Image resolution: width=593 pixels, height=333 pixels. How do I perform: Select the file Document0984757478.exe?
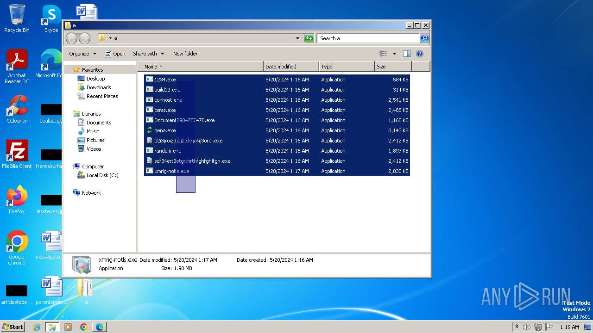(x=277, y=120)
